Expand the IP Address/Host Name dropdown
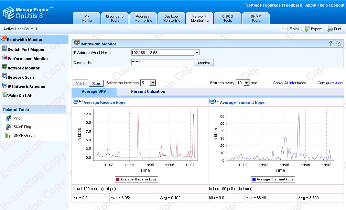The image size is (346, 210). 197,53
